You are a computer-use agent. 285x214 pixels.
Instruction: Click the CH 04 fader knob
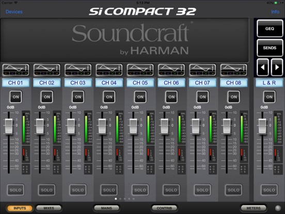click(102, 127)
